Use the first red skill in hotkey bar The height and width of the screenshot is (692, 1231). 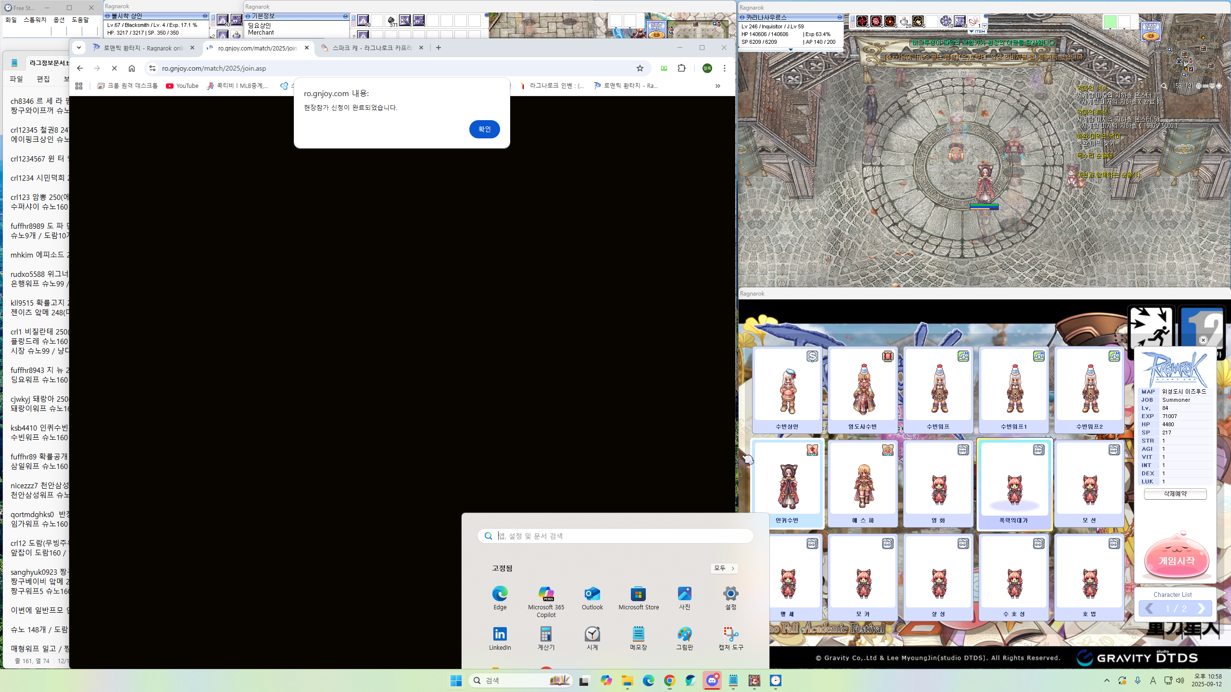[862, 21]
